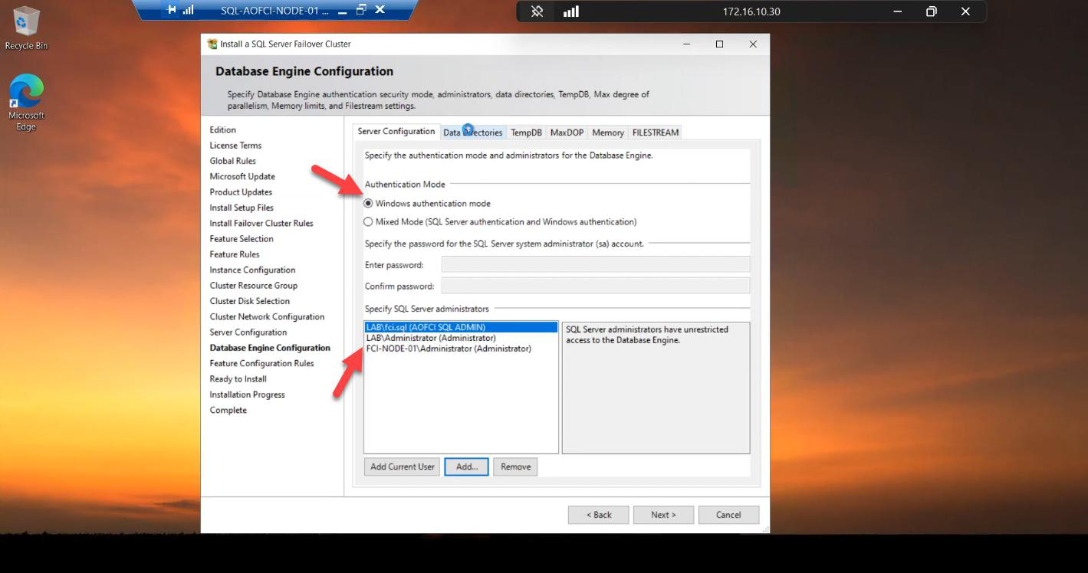Restore down the 172.16.10.30 remote session

point(932,11)
